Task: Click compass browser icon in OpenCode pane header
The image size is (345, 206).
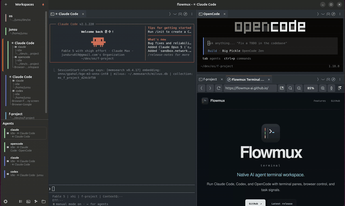Action: [334, 14]
